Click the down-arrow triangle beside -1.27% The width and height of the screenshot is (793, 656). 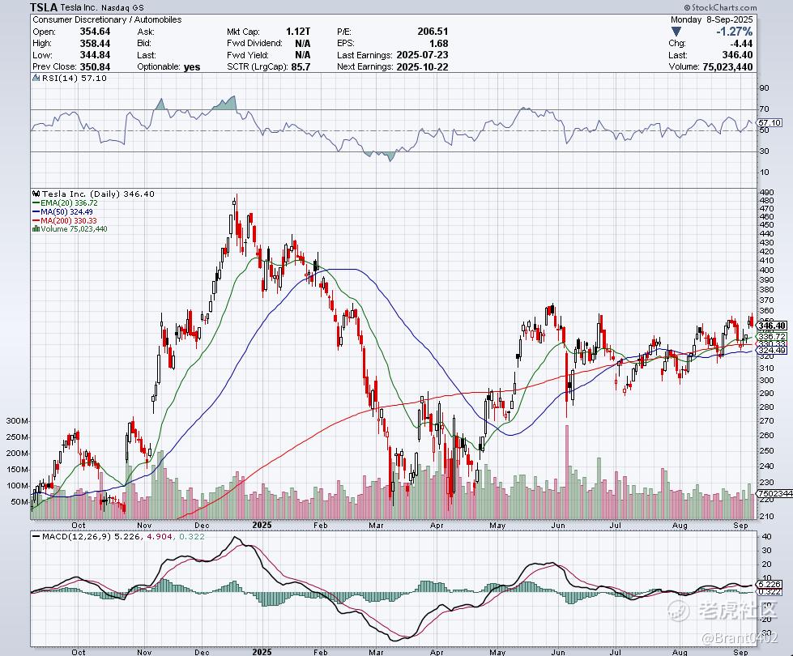point(676,32)
